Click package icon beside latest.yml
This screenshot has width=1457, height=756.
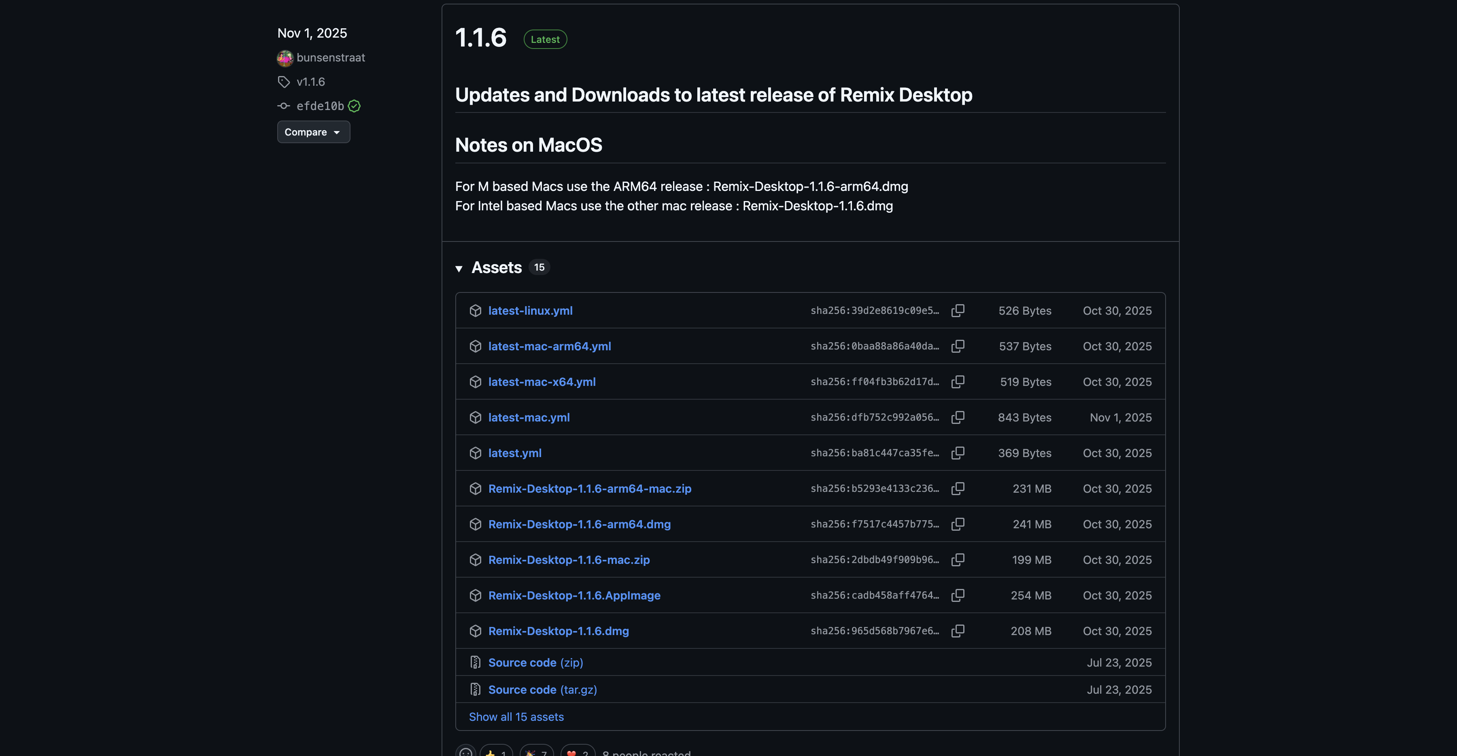tap(475, 453)
